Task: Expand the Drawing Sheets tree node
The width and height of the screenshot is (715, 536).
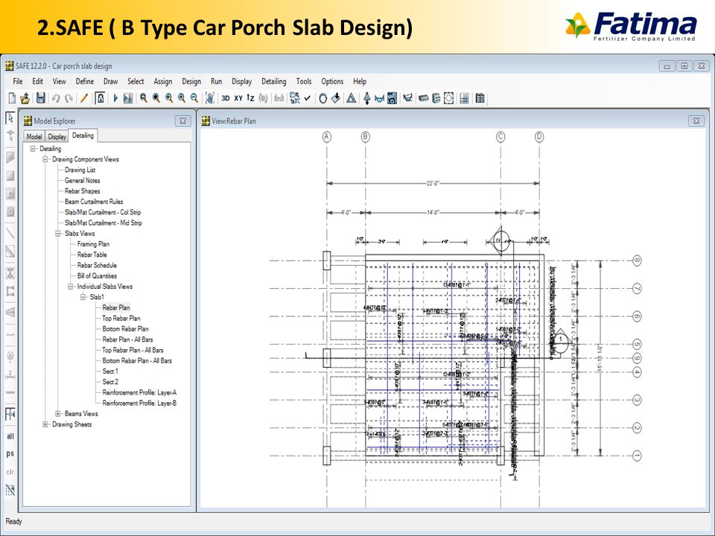Action: coord(45,424)
